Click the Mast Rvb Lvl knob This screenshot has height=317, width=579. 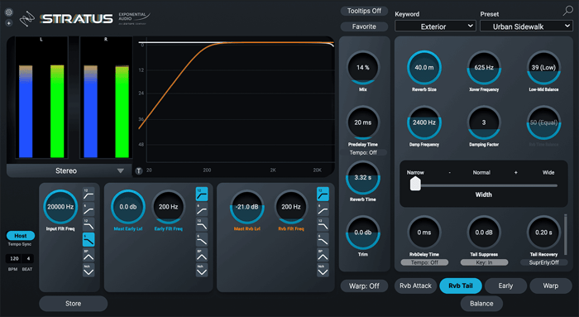click(247, 207)
